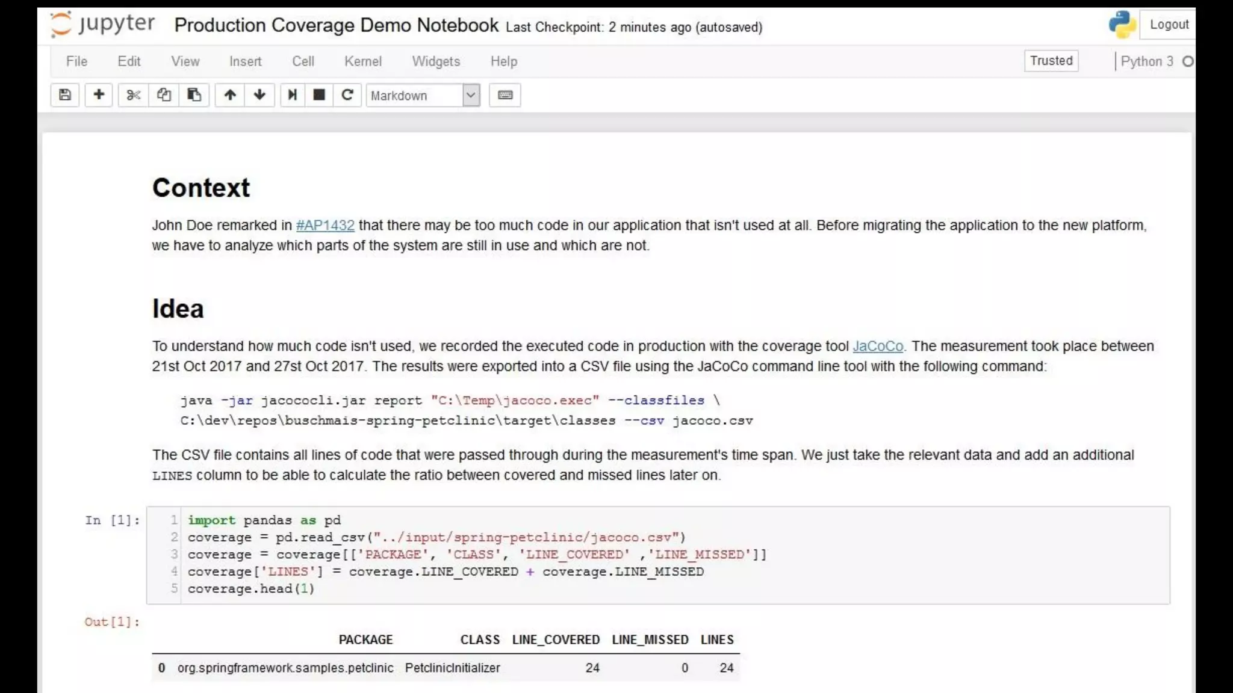Viewport: 1233px width, 693px height.
Task: Follow the #AP1432 link
Action: [x=325, y=226]
